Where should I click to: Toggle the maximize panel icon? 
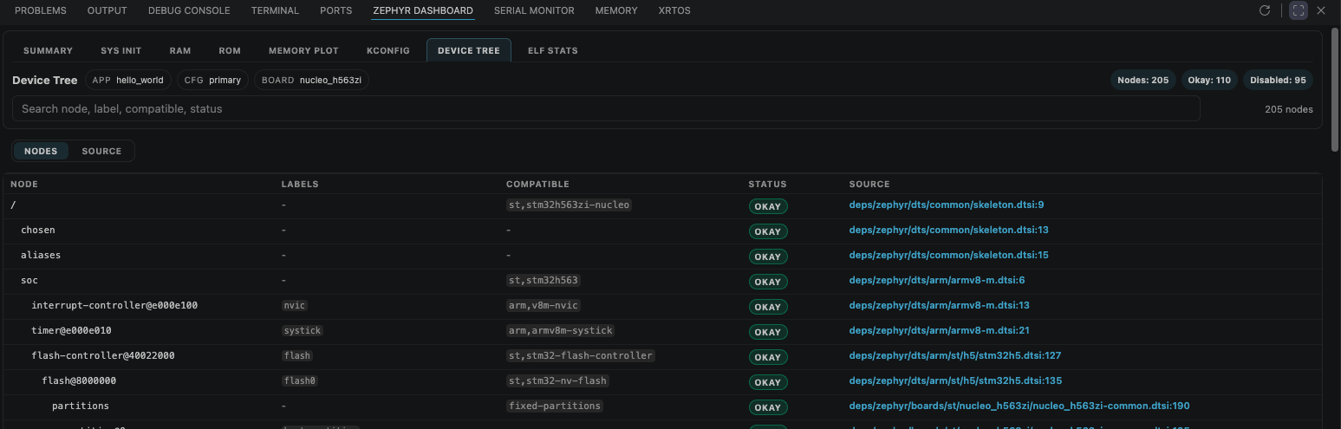1299,10
